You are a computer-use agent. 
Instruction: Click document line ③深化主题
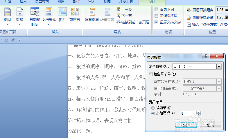point(80,131)
